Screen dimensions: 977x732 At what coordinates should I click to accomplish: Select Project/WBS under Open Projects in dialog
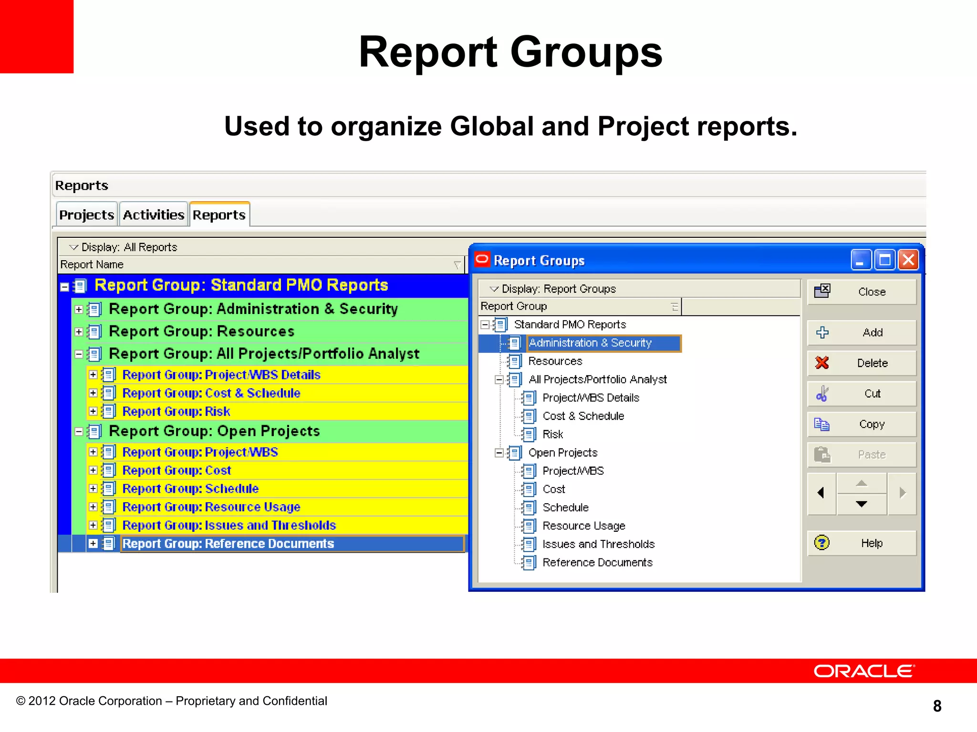(573, 471)
